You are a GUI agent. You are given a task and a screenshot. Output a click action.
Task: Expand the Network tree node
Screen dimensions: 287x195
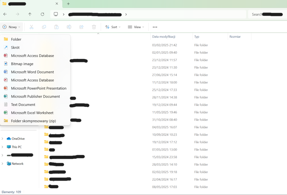coord(2,164)
